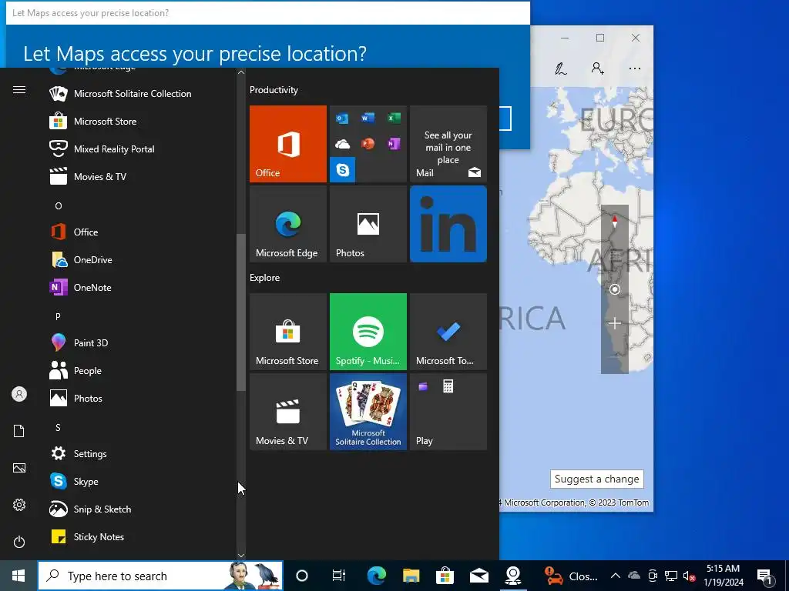Click Suggest a change in Maps
789x591 pixels.
[x=597, y=479]
